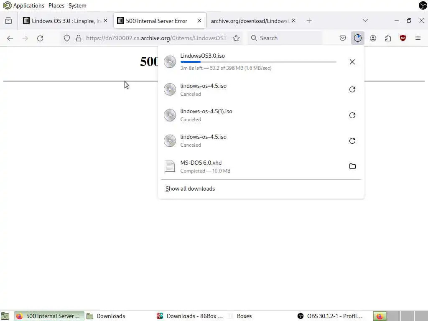
Task: Go back using the back arrow
Action: [10, 38]
